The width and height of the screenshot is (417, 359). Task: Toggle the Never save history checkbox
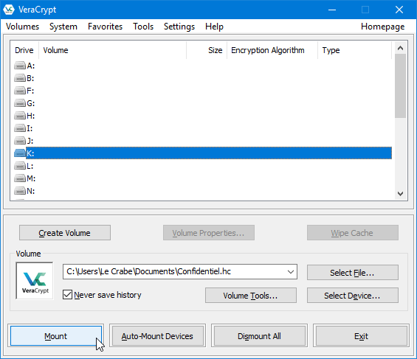pyautogui.click(x=67, y=294)
